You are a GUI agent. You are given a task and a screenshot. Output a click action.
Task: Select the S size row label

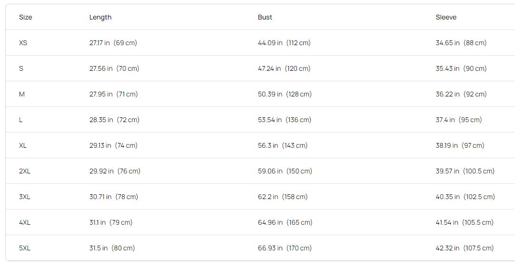click(21, 68)
